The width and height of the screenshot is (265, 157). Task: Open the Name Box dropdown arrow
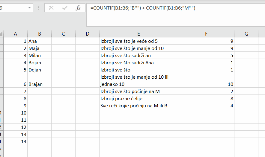click(x=29, y=8)
